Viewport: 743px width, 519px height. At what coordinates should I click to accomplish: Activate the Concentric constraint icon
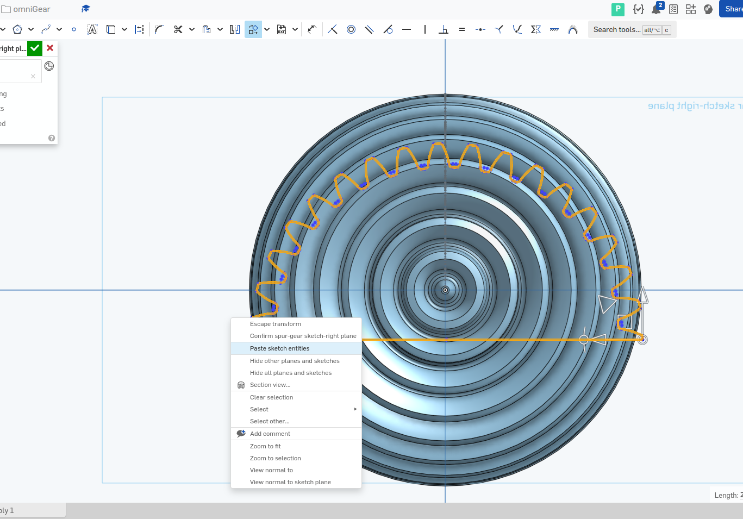click(351, 29)
